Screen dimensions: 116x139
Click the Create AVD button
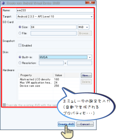(66, 124)
